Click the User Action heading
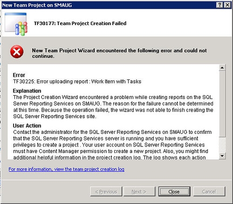 (x=27, y=125)
